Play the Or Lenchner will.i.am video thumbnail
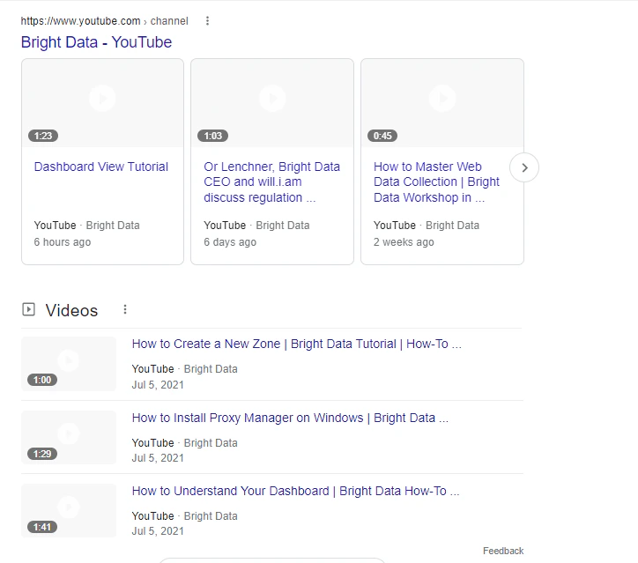 [x=272, y=103]
